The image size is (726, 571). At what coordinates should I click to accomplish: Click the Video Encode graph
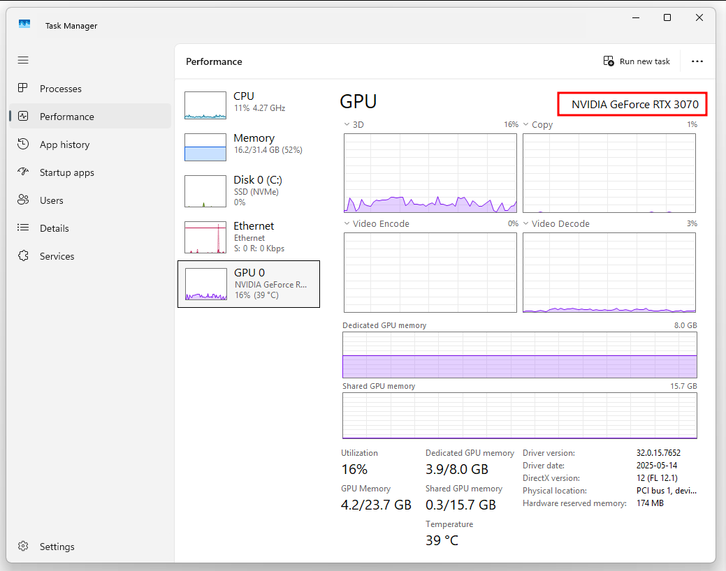[x=430, y=272]
